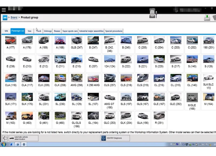This screenshot has height=156, width=216.
Task: Switch to the Van tab
Action: [29, 31]
